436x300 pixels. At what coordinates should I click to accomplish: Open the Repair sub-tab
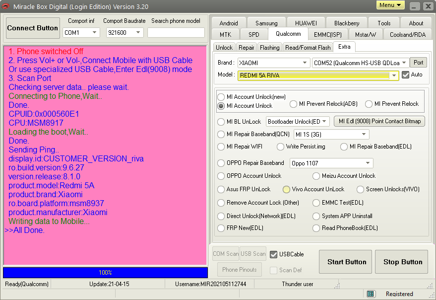tap(247, 47)
